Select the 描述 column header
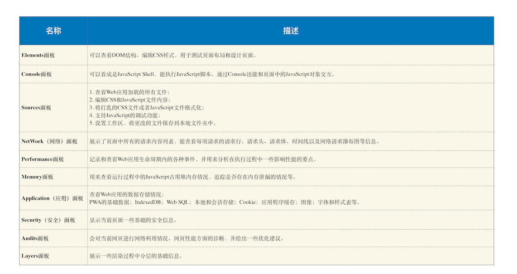The height and width of the screenshot is (274, 517). point(291,30)
